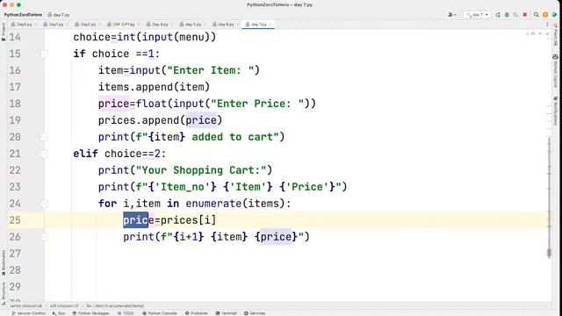Open the day 7 run configuration dropdown

(x=477, y=15)
